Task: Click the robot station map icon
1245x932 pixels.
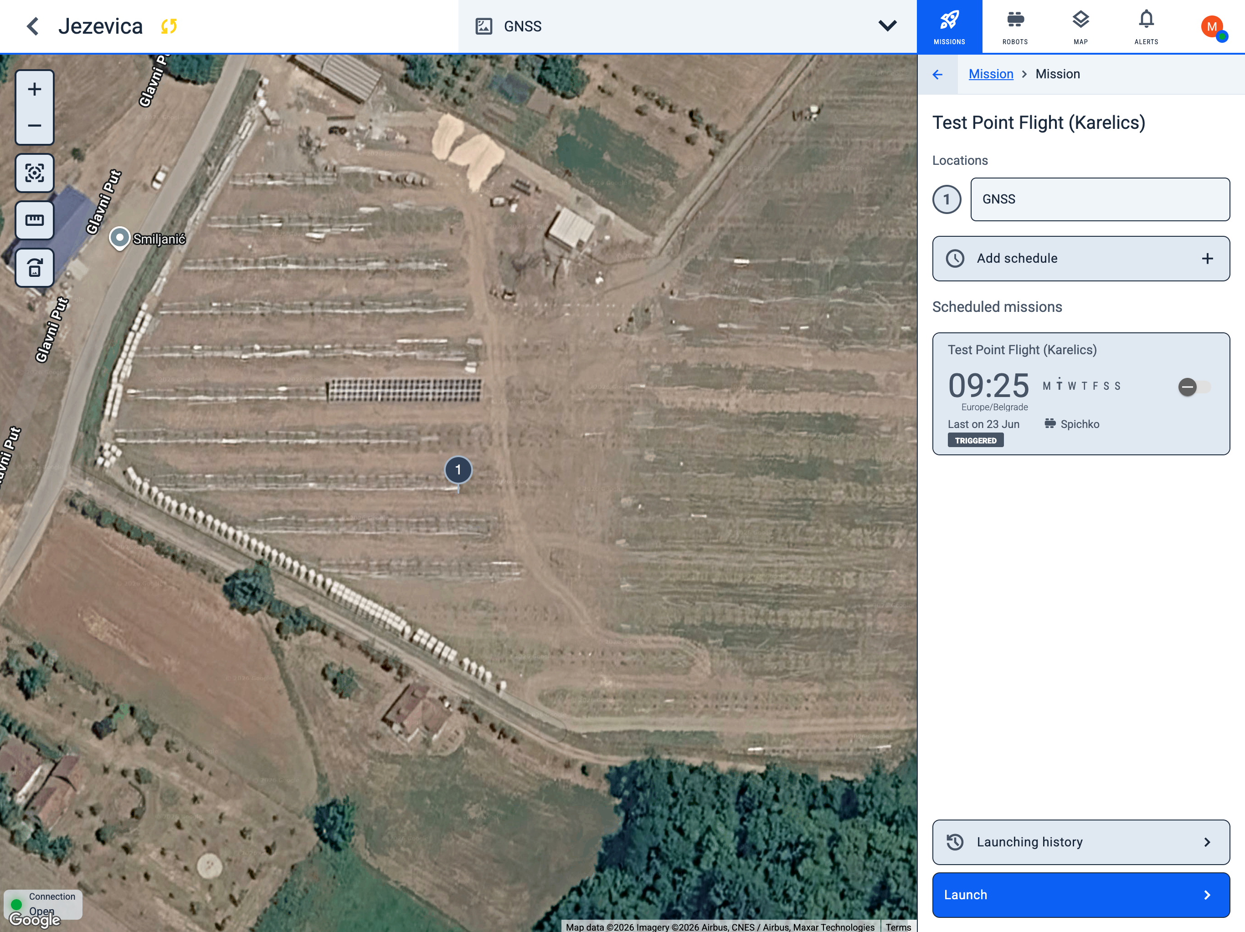Action: [x=34, y=267]
